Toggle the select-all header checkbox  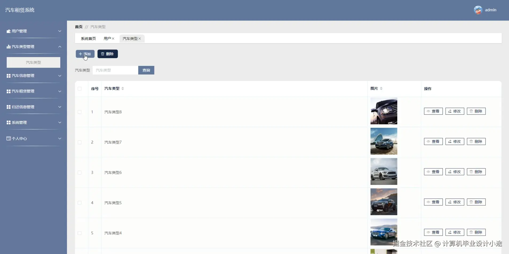tap(79, 89)
